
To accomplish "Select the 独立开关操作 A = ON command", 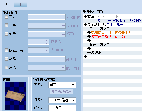I will pos(113,37).
